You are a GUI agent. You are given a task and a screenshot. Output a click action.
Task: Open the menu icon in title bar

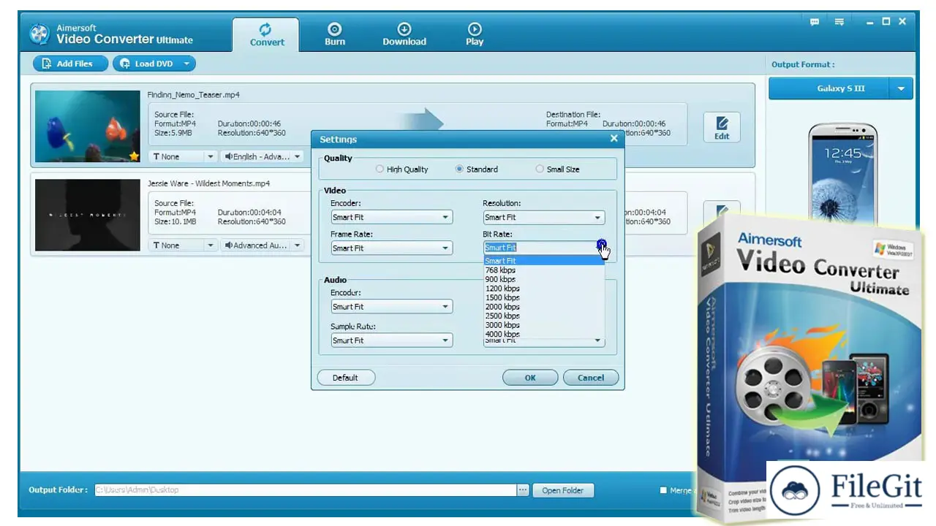839,22
